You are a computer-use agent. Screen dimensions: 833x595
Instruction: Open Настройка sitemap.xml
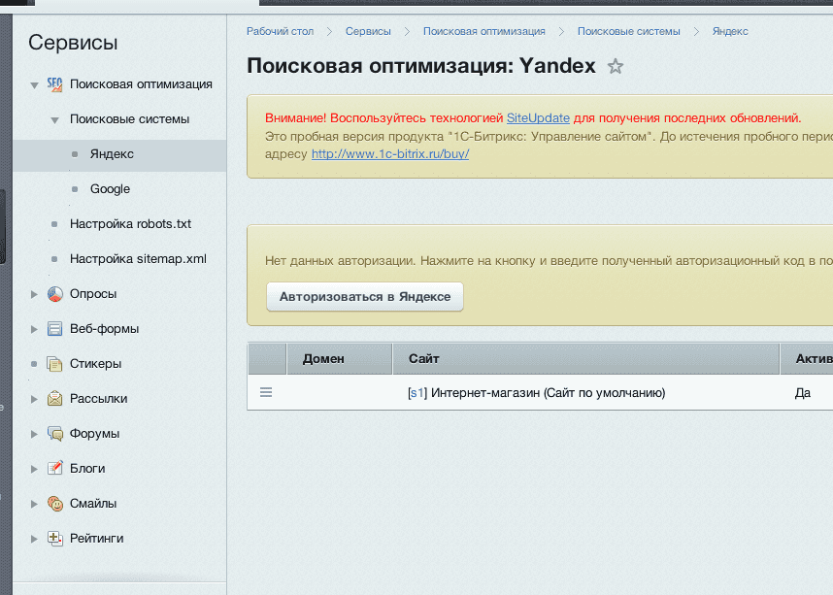pos(138,259)
